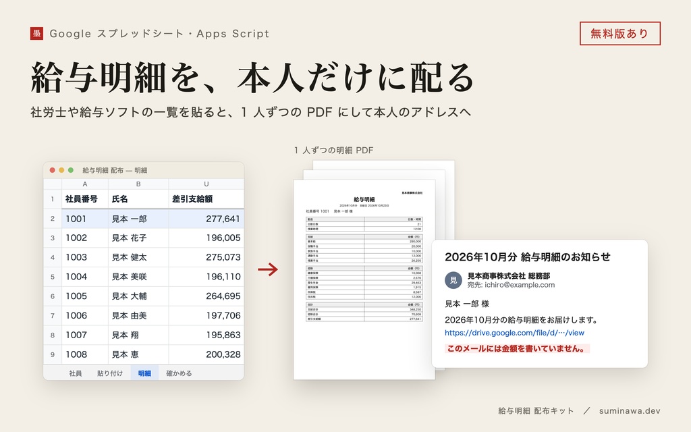Click header cell 社員番号
This screenshot has height=432, width=691.
84,199
